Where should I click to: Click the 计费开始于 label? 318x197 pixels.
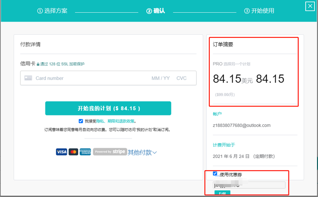click(223, 145)
